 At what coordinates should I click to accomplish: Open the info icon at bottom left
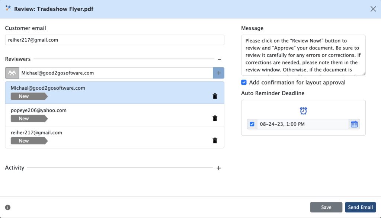click(x=7, y=207)
